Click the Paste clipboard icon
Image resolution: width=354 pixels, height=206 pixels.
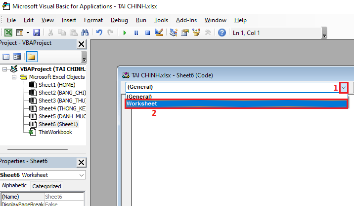73,33
